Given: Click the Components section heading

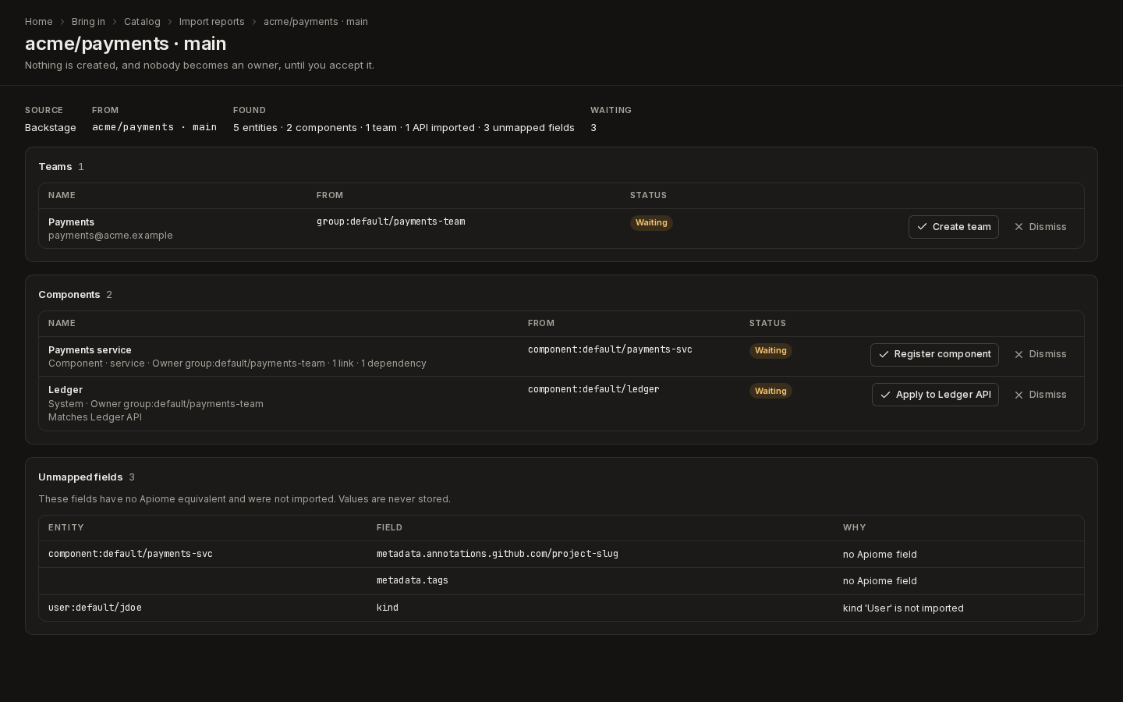Looking at the screenshot, I should pos(69,295).
